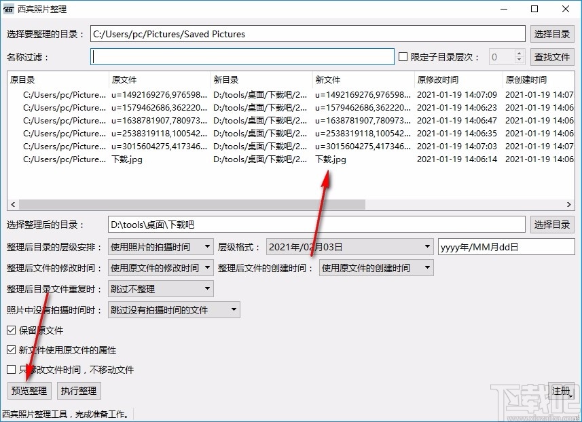Image resolution: width=582 pixels, height=422 pixels.
Task: Click the 原目录 column header
Action: click(x=58, y=79)
